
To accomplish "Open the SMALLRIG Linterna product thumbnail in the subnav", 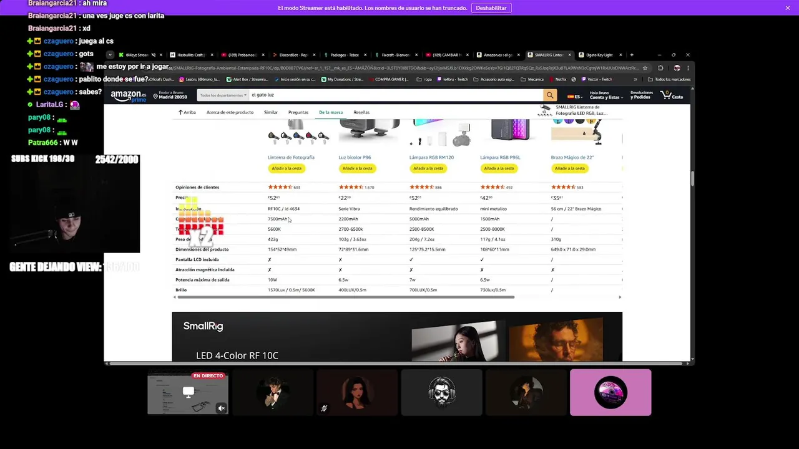I will click(x=545, y=110).
